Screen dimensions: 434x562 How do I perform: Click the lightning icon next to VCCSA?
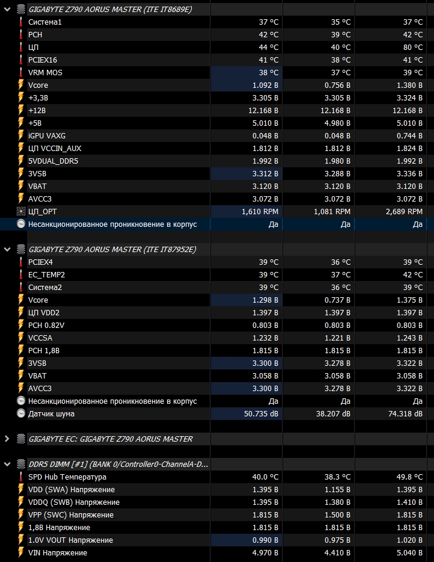coord(20,338)
